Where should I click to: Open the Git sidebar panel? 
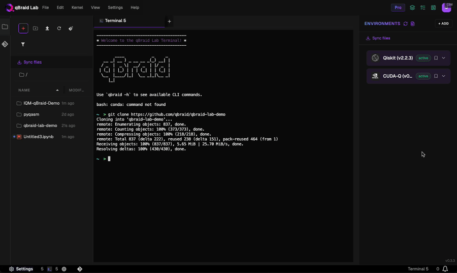[5, 44]
